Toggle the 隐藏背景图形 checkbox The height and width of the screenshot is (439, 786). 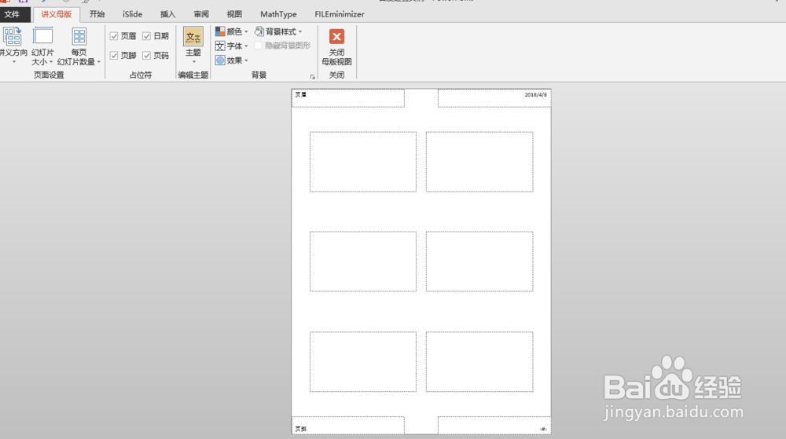(258, 46)
